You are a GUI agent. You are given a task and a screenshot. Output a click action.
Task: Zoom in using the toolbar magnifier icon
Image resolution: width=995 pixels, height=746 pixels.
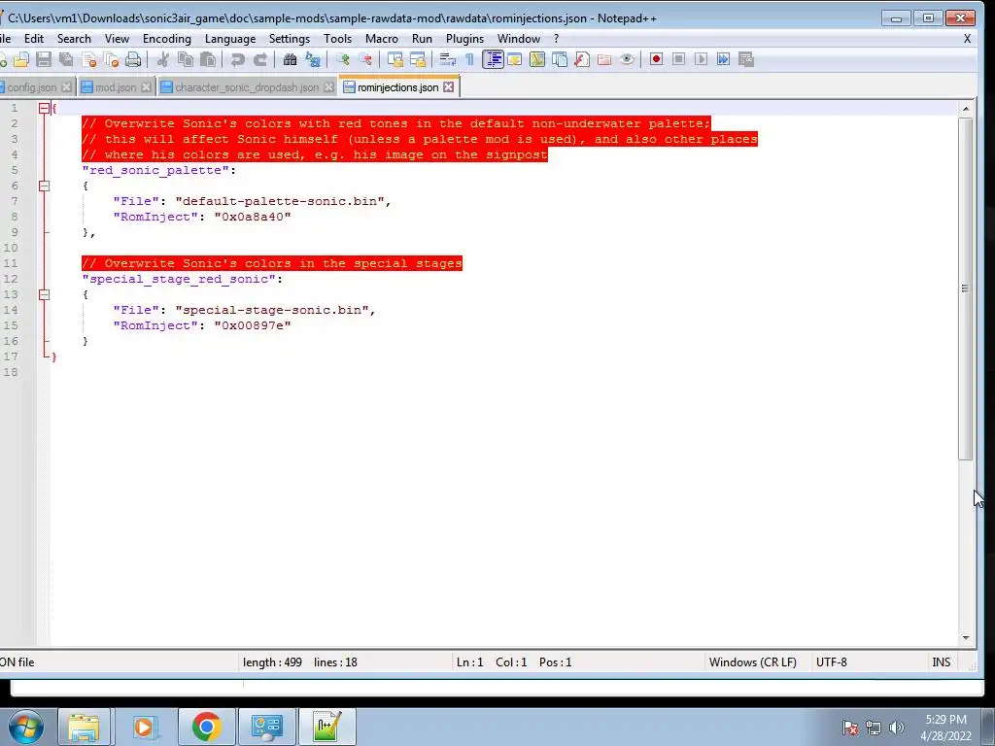343,59
